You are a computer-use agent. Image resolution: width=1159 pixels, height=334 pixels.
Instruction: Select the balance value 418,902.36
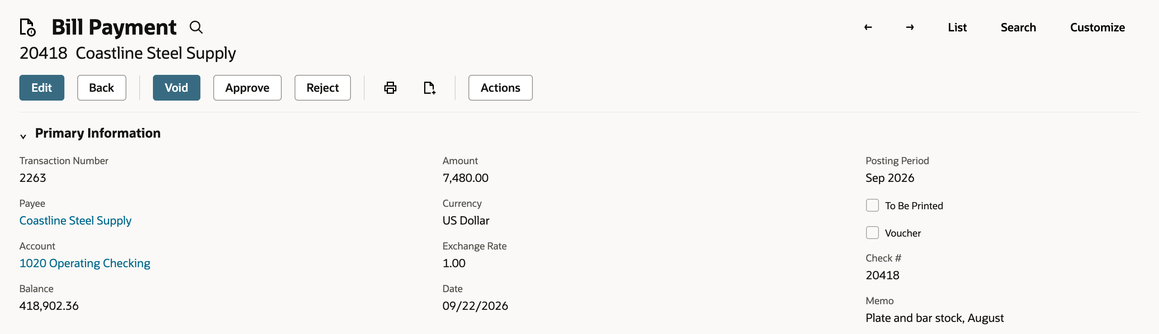point(49,306)
